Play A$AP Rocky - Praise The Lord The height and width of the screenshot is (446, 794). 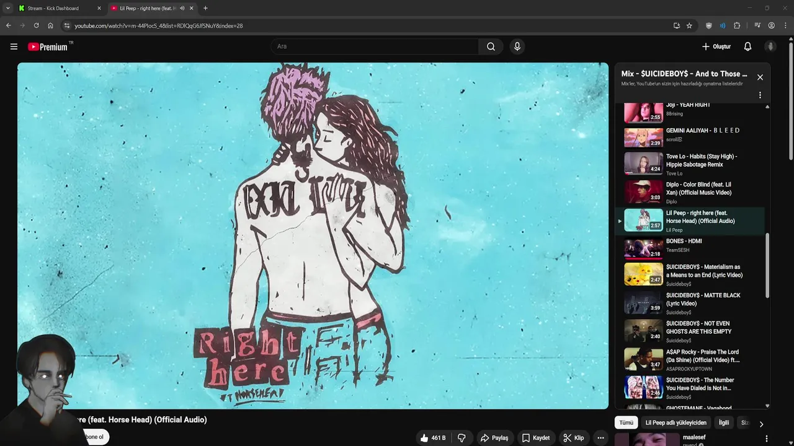pos(690,359)
